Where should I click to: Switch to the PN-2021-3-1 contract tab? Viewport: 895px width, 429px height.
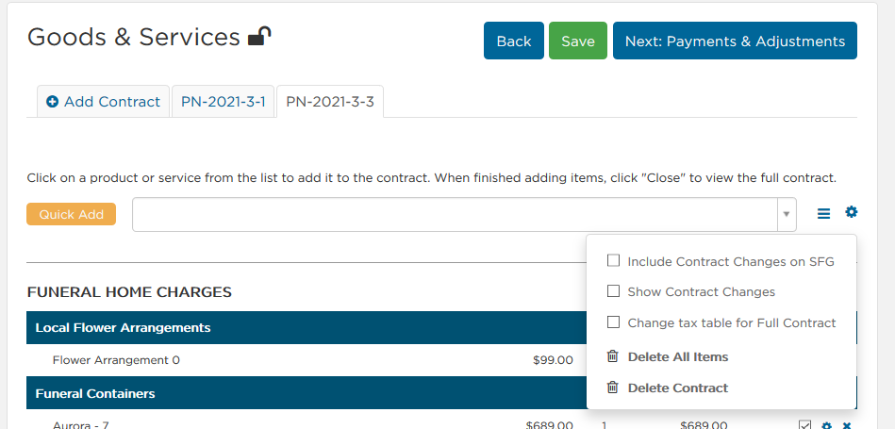[224, 102]
